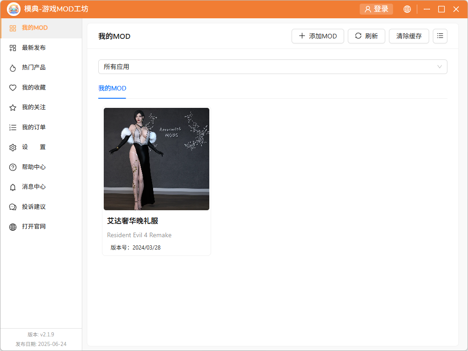This screenshot has height=351, width=468.
Task: Expand the dropdown chevron arrow
Action: (440, 67)
